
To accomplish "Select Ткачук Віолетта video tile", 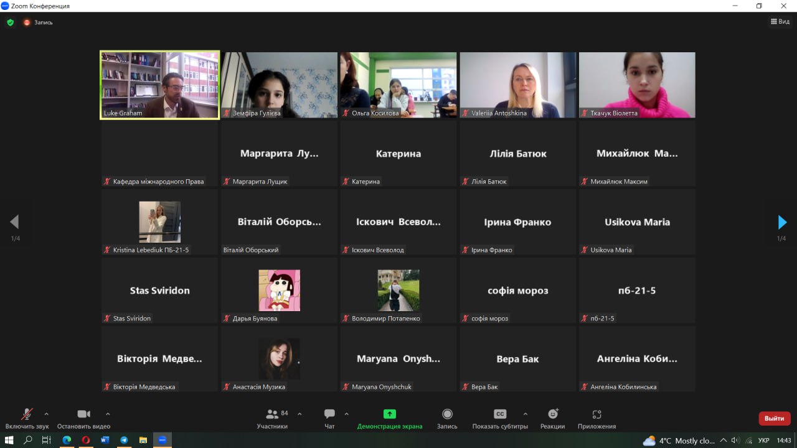I will (637, 85).
